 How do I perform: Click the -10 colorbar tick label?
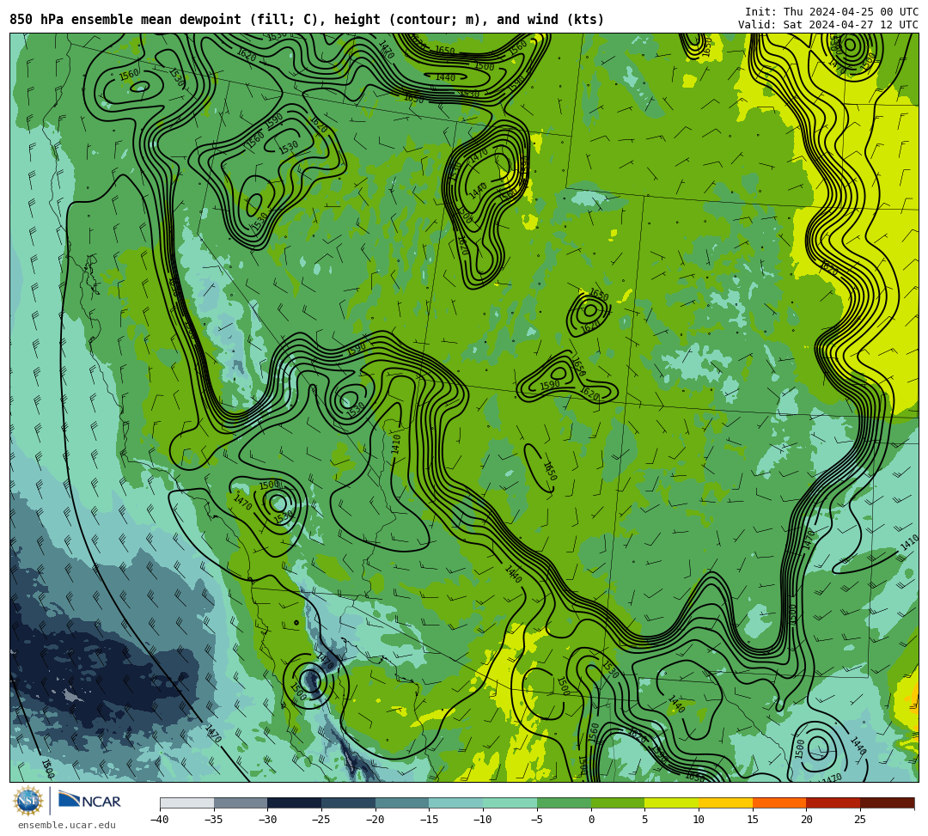482,820
